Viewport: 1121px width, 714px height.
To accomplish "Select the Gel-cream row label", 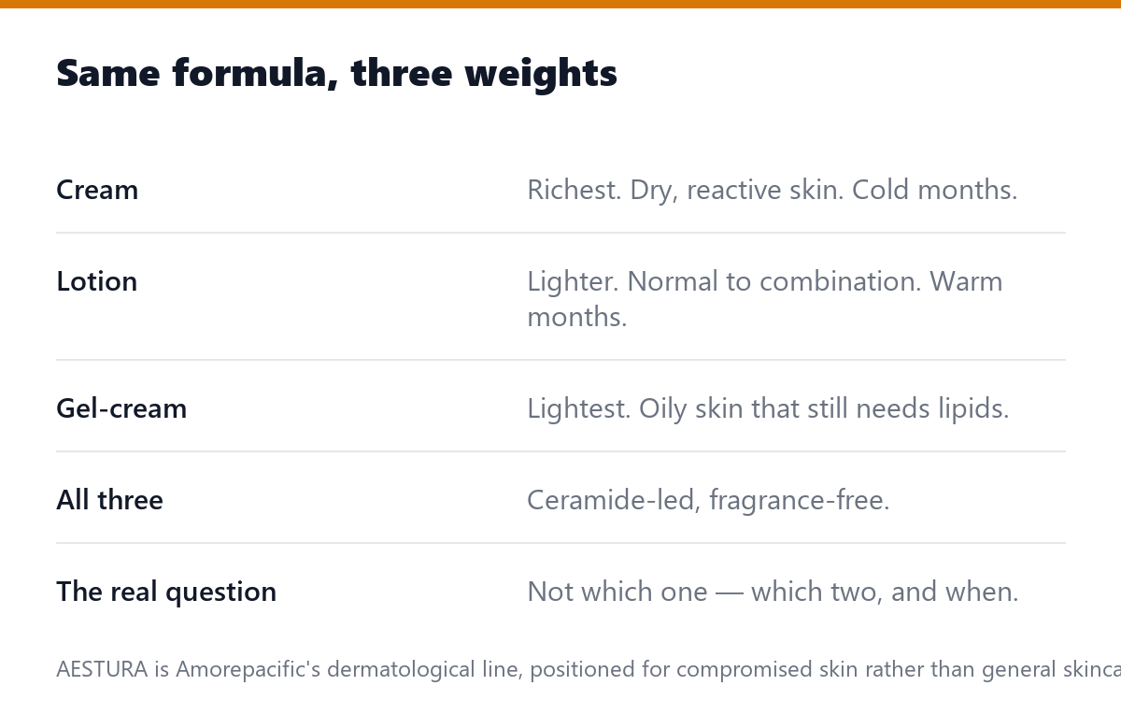I will pyautogui.click(x=121, y=408).
